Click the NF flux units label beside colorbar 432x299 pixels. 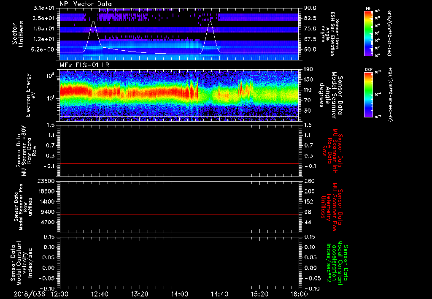(389, 33)
